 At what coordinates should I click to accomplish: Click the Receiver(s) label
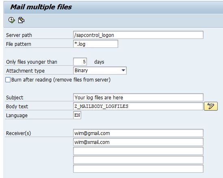click(19, 133)
